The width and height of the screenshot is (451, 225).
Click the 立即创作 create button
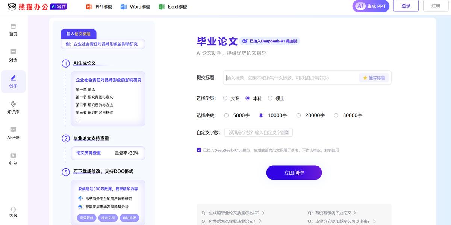click(294, 172)
